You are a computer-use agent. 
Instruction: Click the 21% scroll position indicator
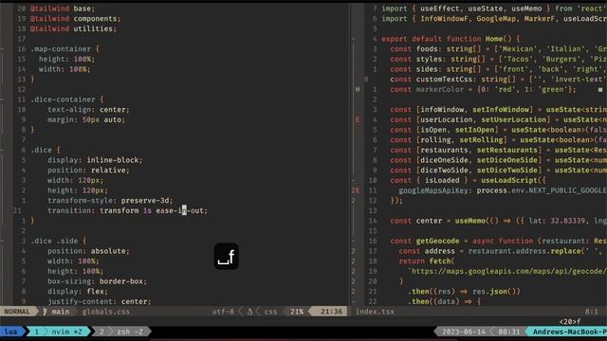(x=297, y=312)
